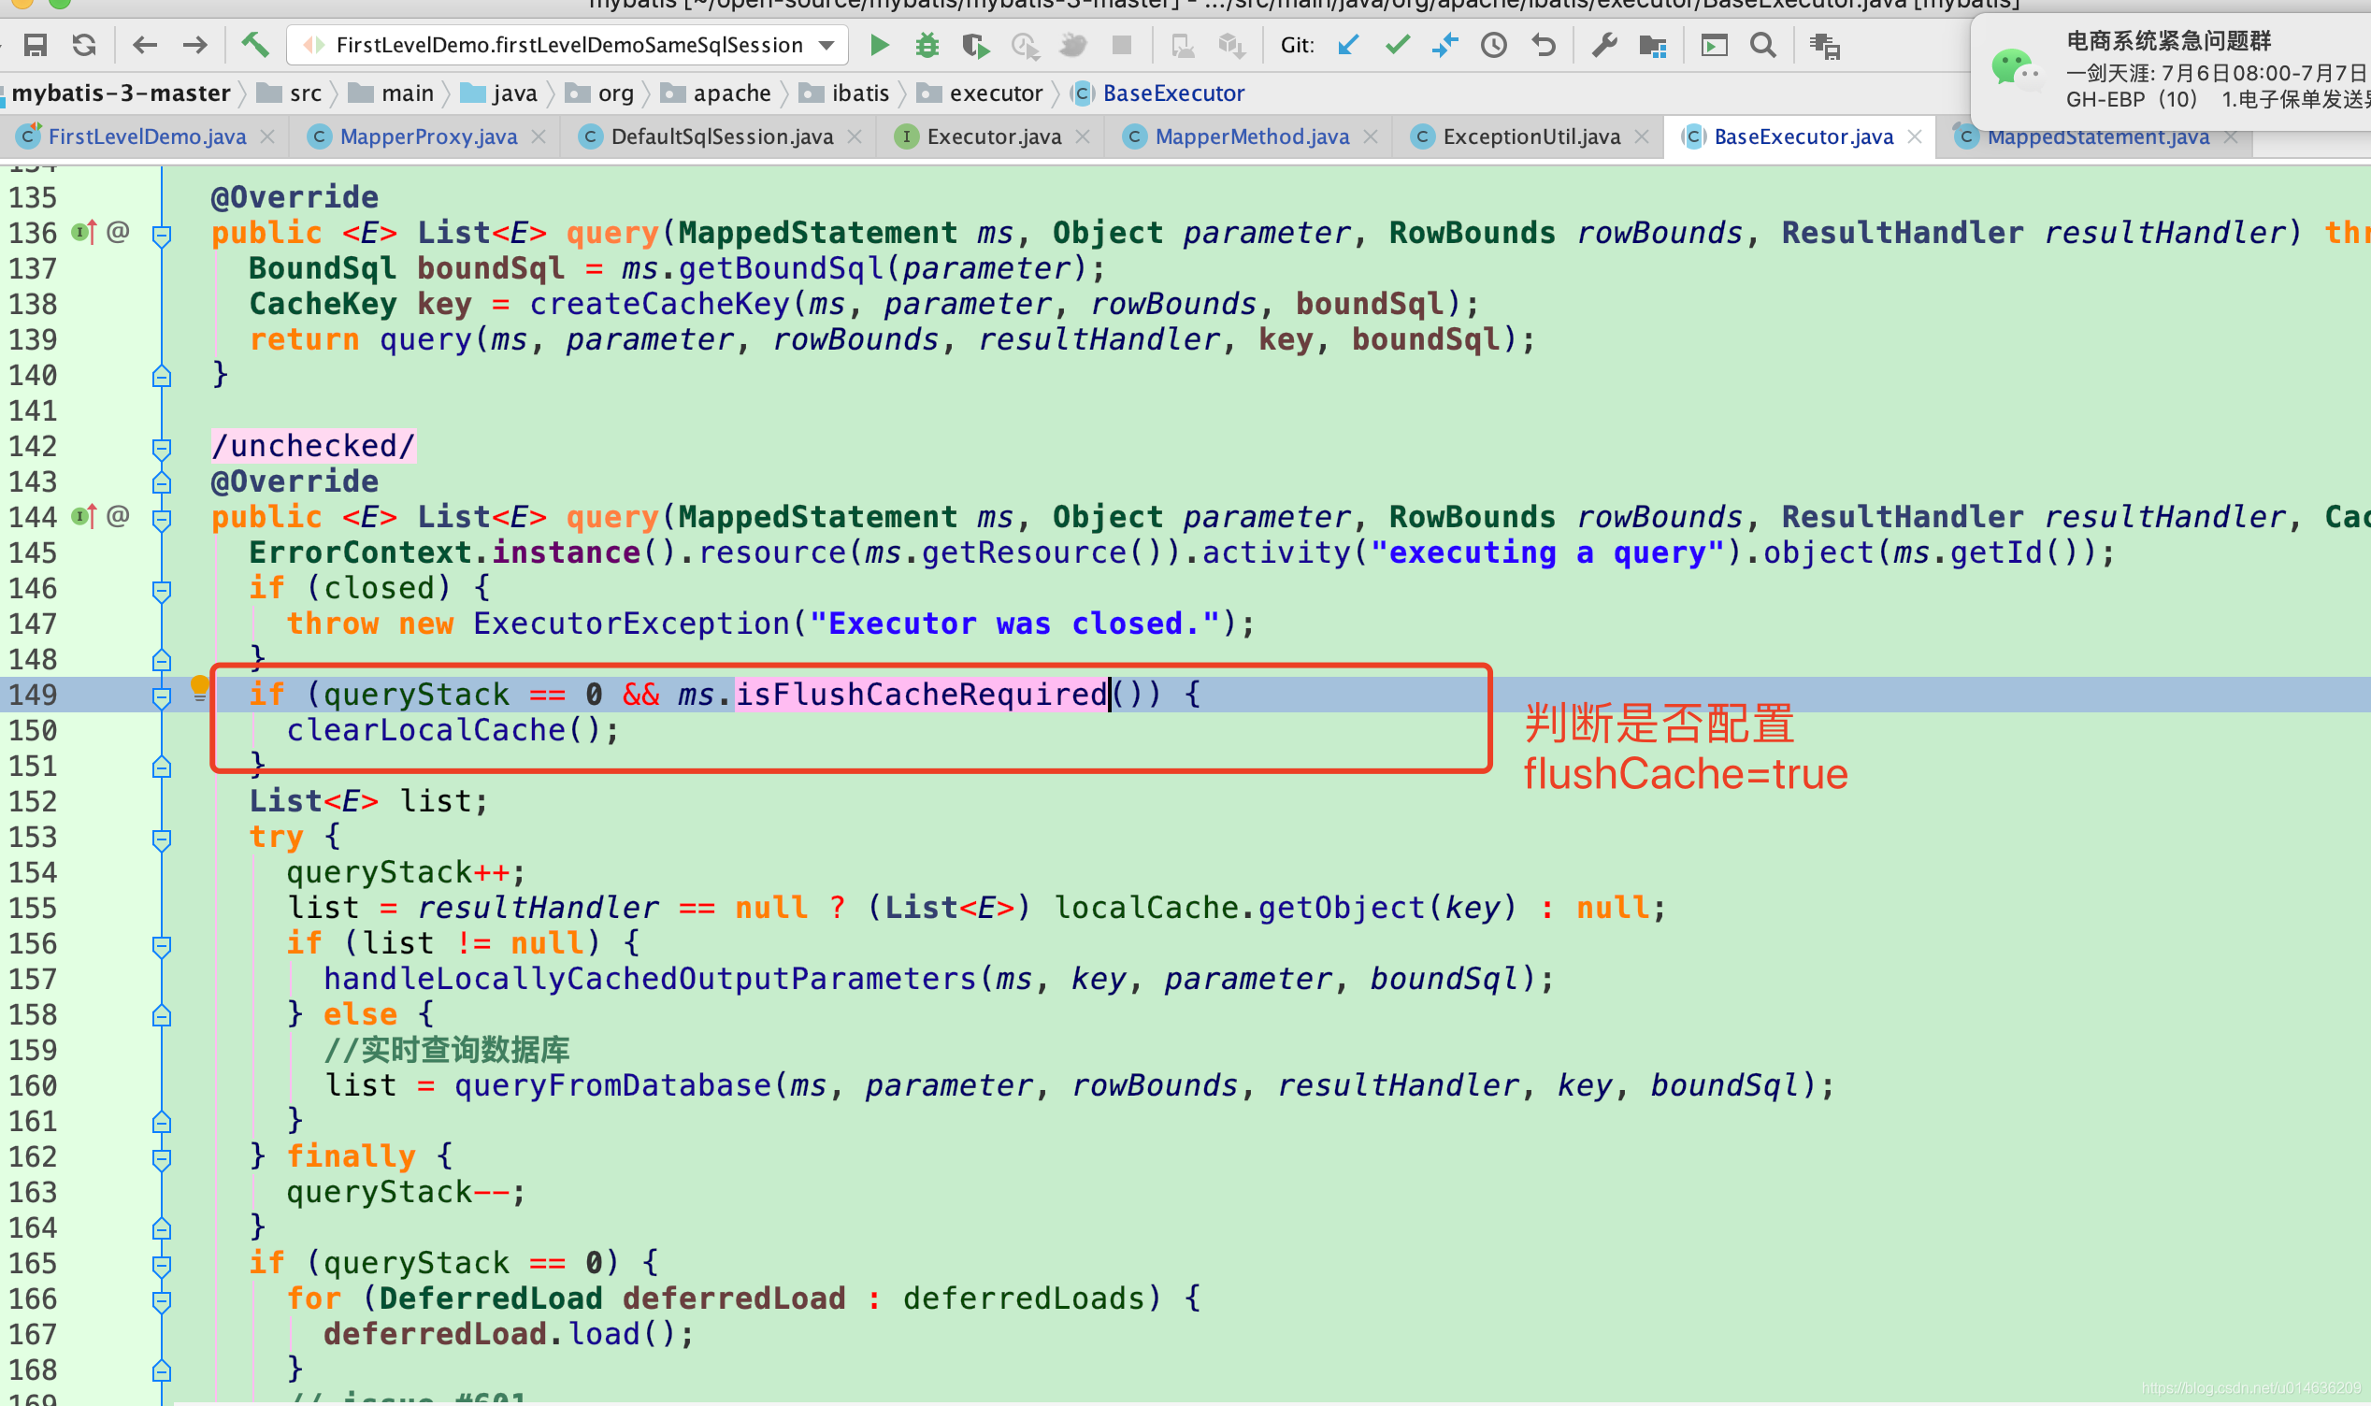Navigate back with the left arrow icon

pos(145,45)
